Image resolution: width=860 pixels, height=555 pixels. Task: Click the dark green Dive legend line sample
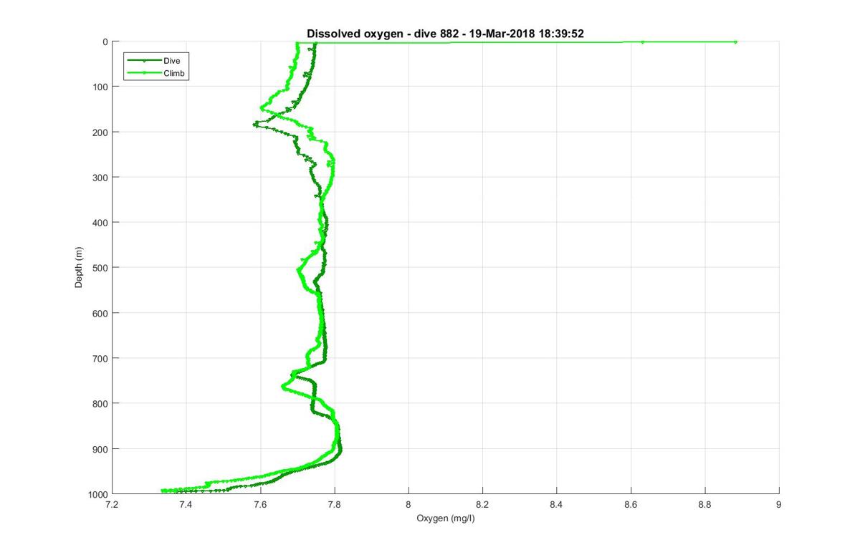tap(144, 61)
